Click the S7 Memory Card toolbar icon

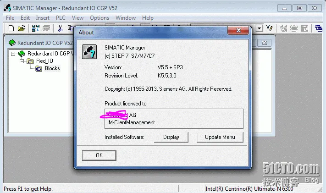(46, 28)
